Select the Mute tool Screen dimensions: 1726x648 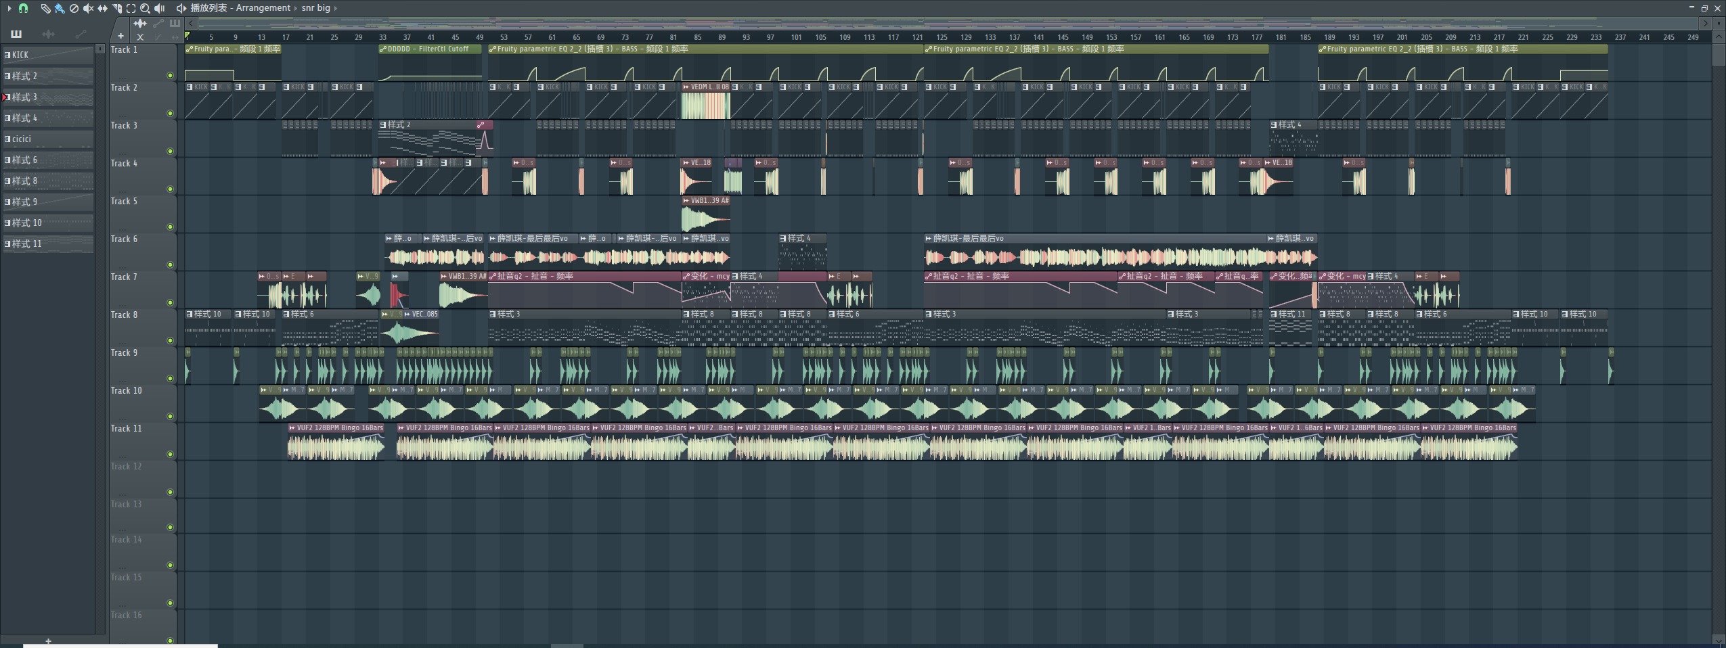click(x=88, y=8)
